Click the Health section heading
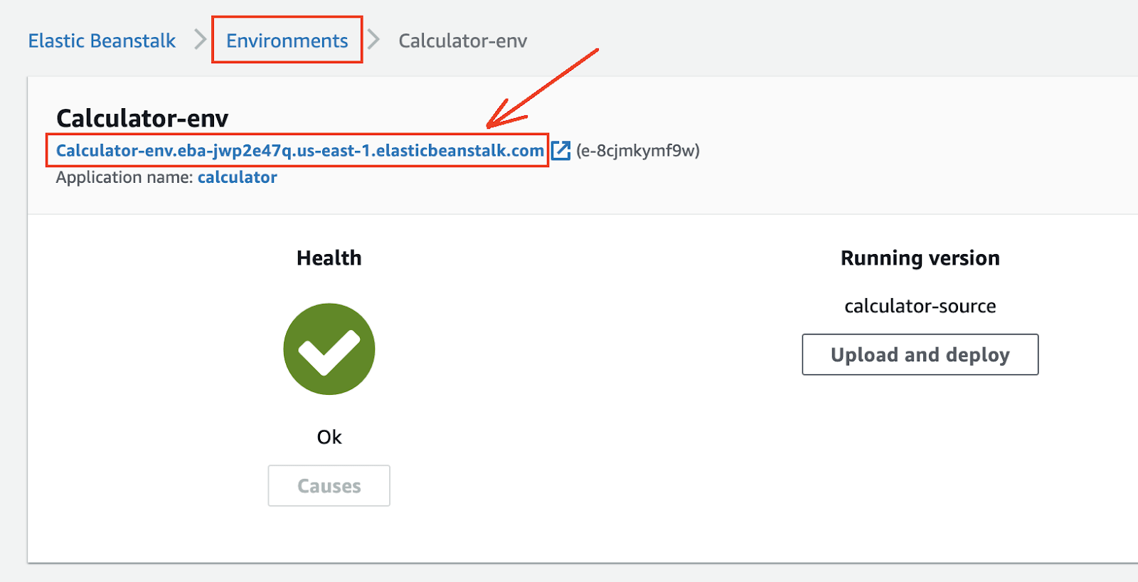This screenshot has height=582, width=1138. click(x=329, y=258)
